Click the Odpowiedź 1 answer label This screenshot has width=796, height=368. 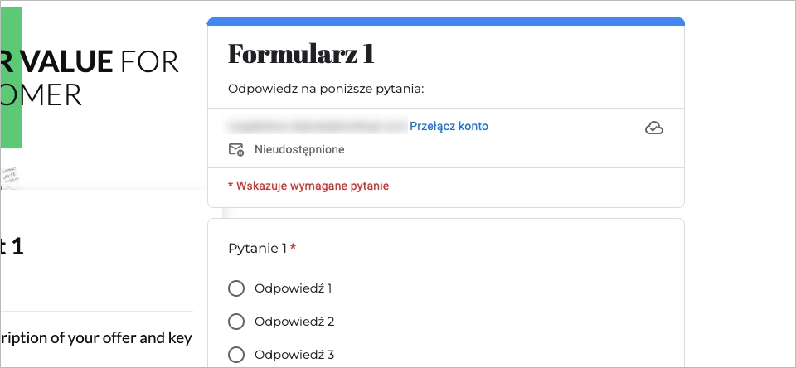[293, 288]
